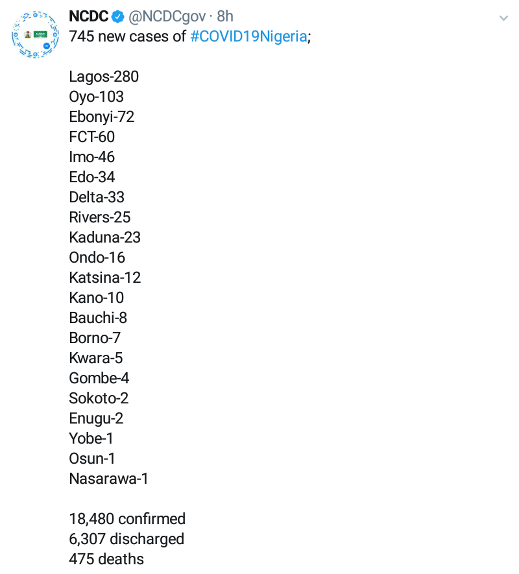Click the 8h tweet timestamp

point(225,17)
